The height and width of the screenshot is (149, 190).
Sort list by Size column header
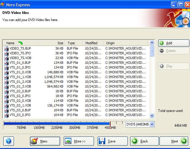pos(52,43)
